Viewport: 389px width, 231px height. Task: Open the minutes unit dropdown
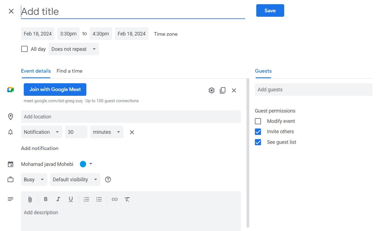pos(107,132)
